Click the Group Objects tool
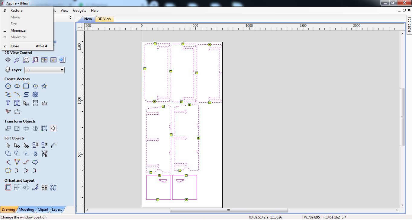 (x=35, y=145)
